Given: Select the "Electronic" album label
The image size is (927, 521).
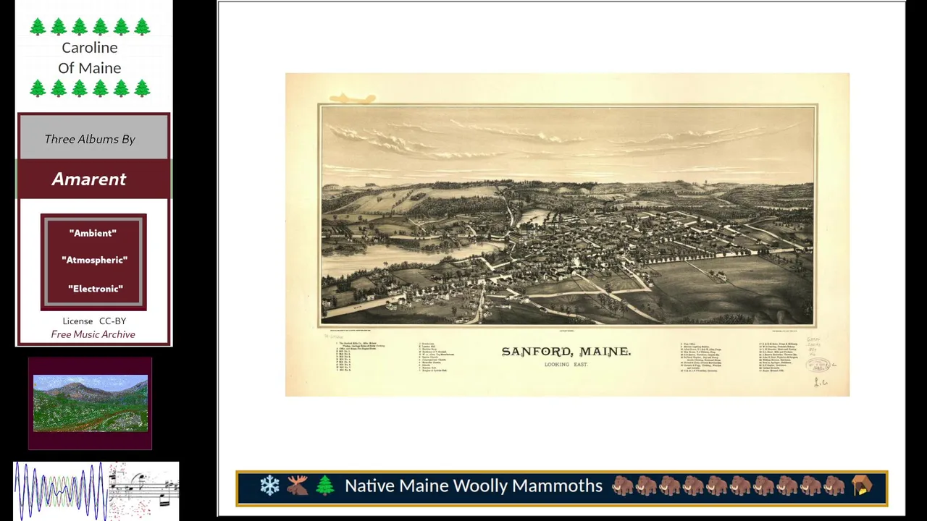Looking at the screenshot, I should pyautogui.click(x=95, y=289).
